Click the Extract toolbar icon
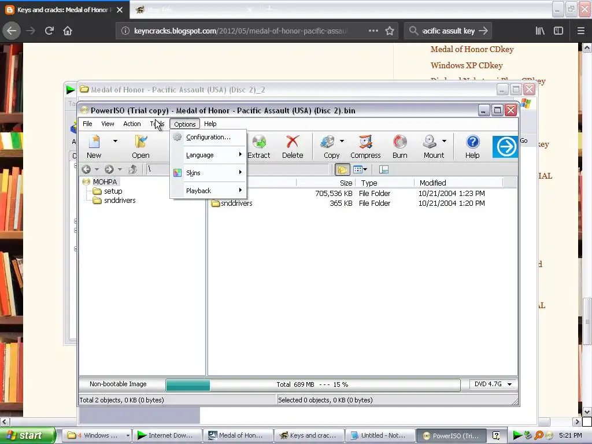 coord(258,146)
